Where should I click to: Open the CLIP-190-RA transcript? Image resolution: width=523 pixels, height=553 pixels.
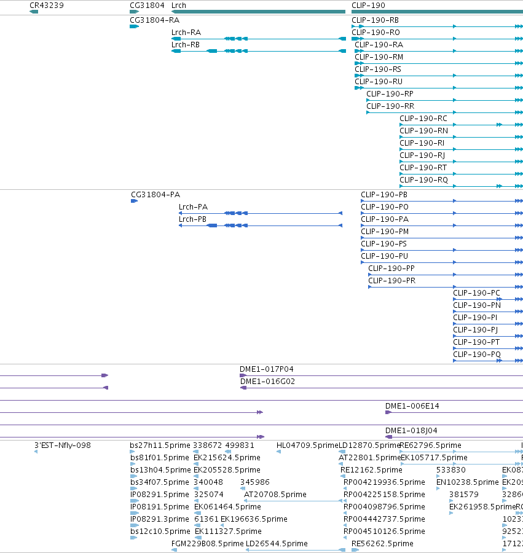tap(379, 45)
